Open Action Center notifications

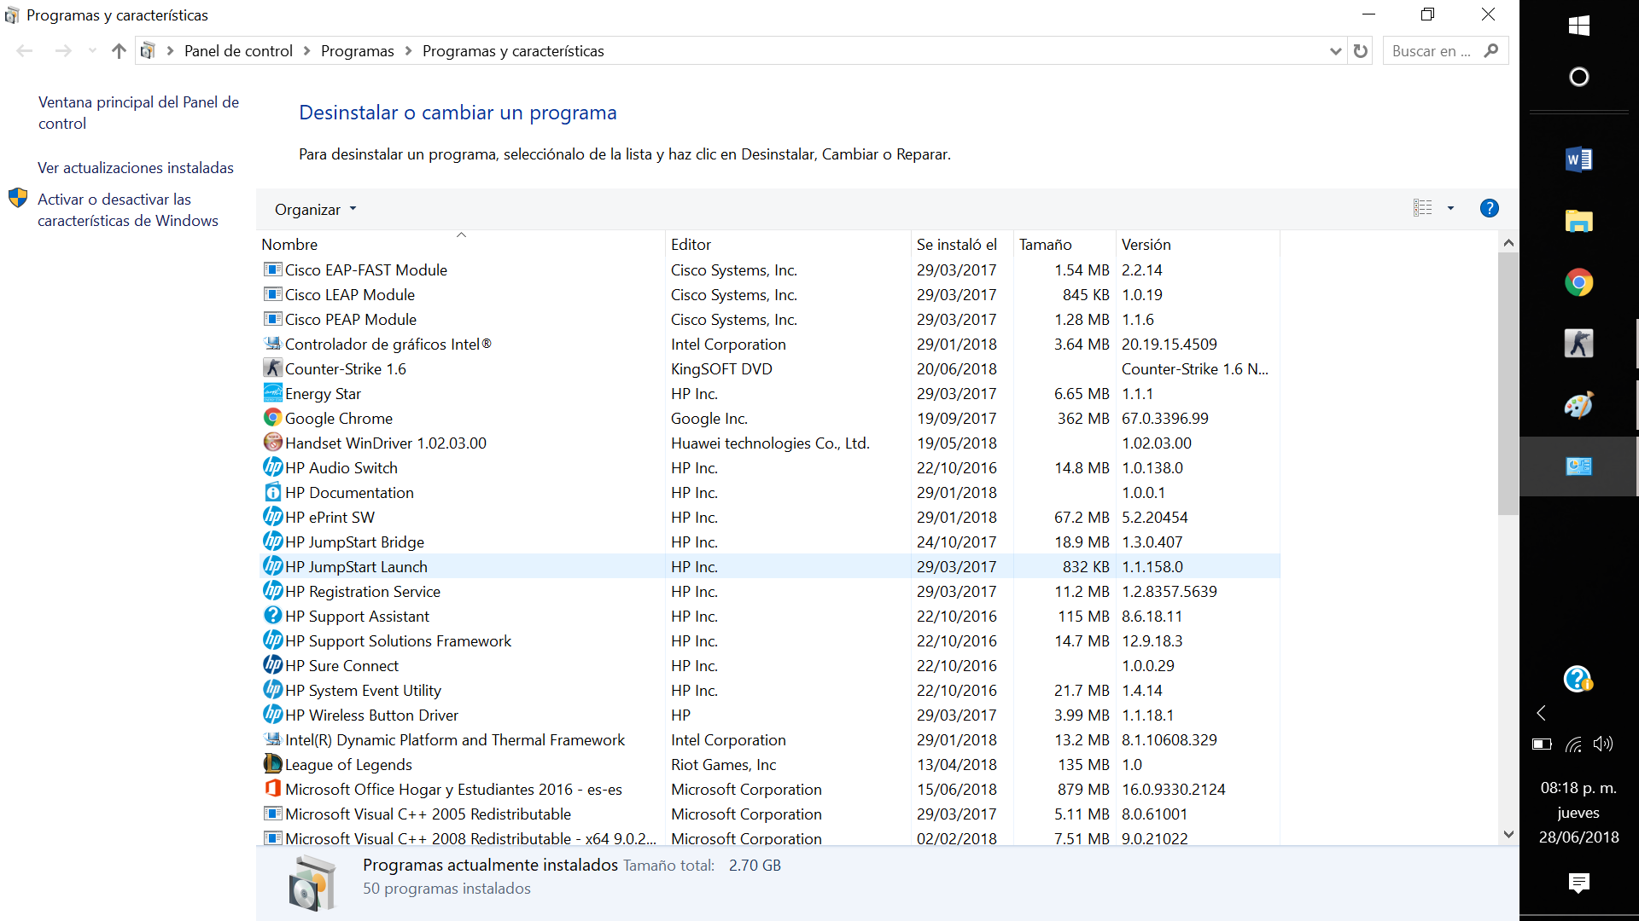1578,883
